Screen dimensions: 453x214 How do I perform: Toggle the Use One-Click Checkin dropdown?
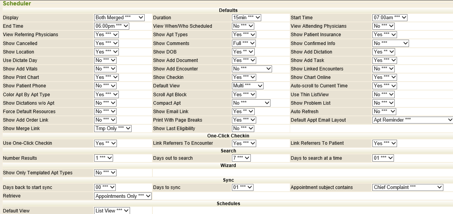(x=105, y=143)
